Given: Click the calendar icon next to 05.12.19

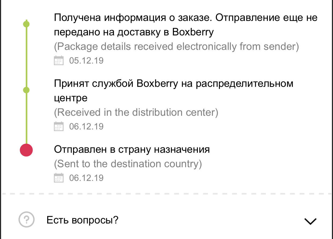Looking at the screenshot, I should [x=59, y=61].
